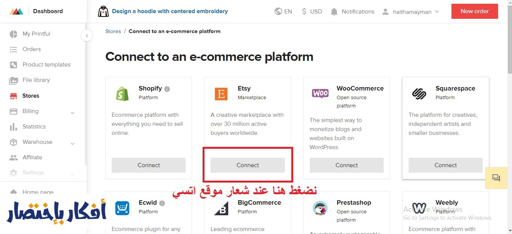Viewport: 512px width, 234px height.
Task: Collapse the sidebar with the arrow toggle
Action: coord(87,36)
